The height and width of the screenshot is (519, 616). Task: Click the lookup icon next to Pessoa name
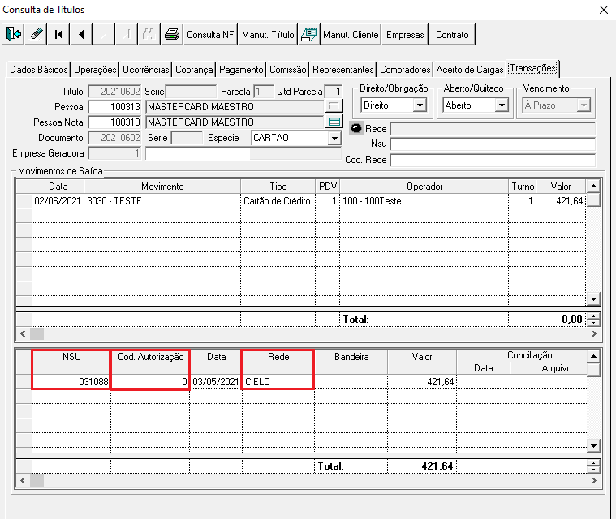point(334,106)
